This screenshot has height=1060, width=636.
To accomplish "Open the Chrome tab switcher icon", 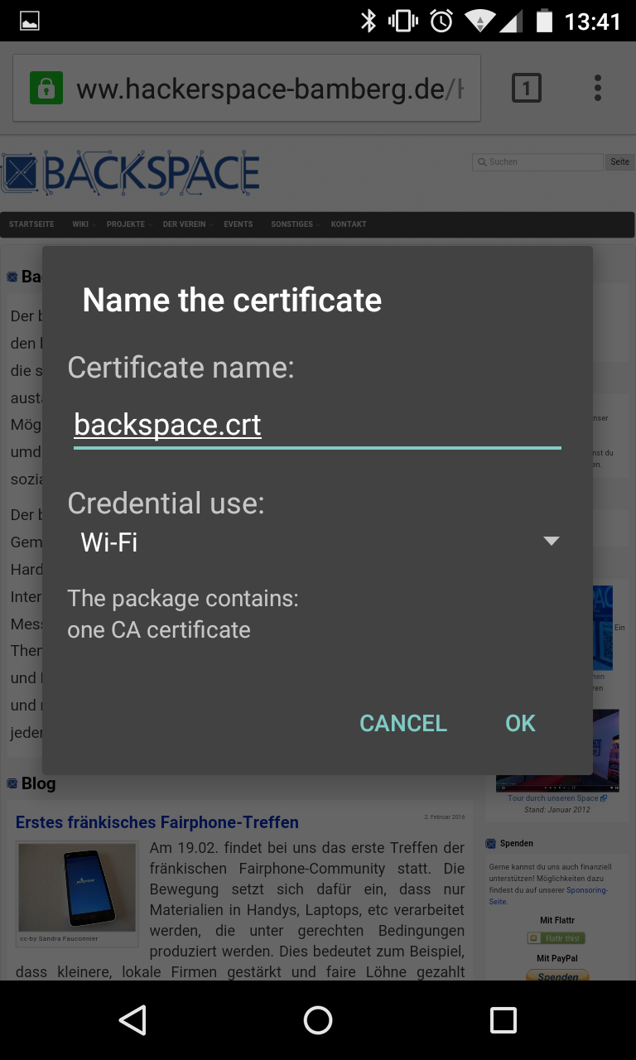I will point(527,88).
